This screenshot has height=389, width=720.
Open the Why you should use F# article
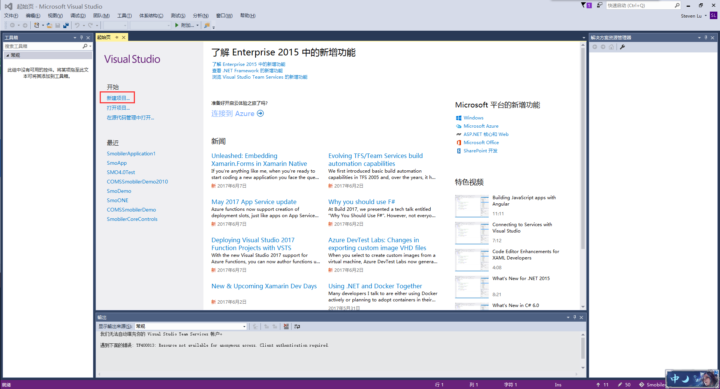click(362, 202)
